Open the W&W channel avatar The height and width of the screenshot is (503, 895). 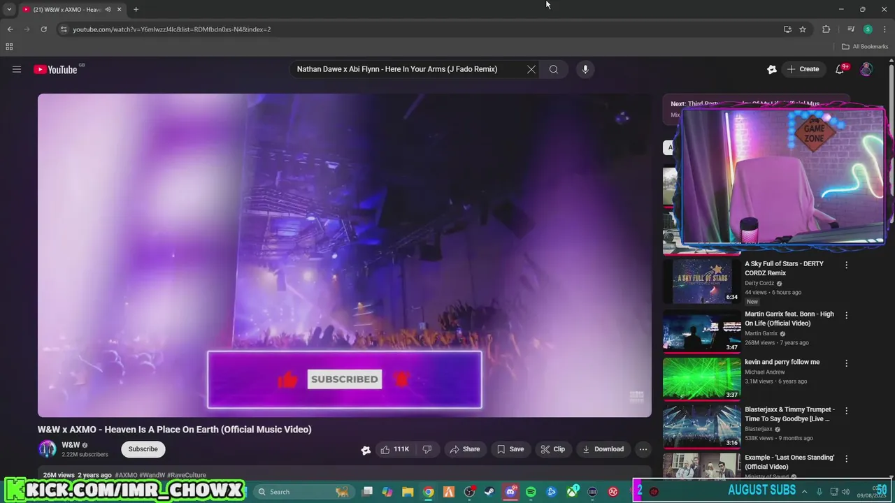[x=48, y=449]
